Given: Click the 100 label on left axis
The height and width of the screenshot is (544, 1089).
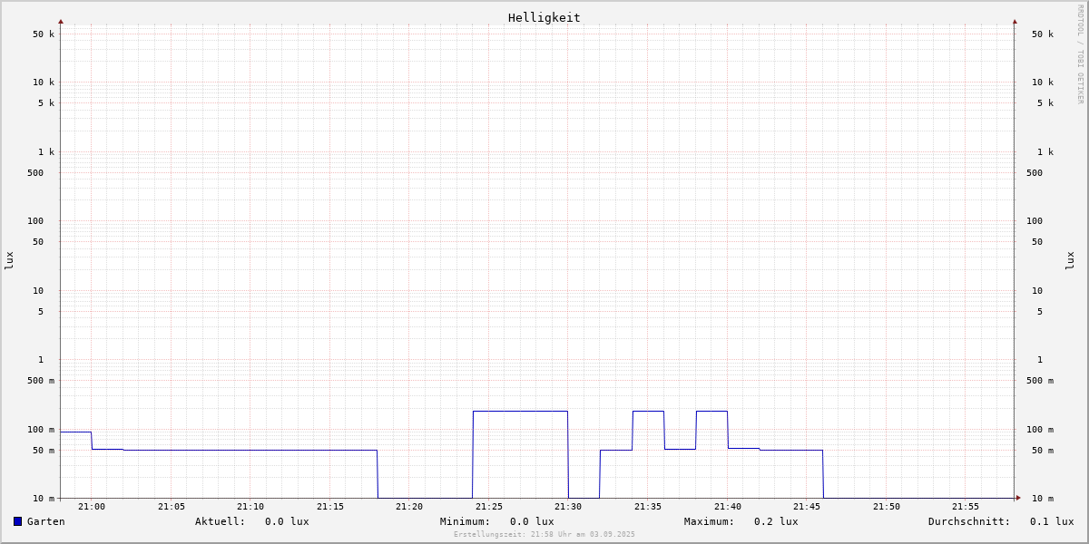Looking at the screenshot, I should [35, 221].
